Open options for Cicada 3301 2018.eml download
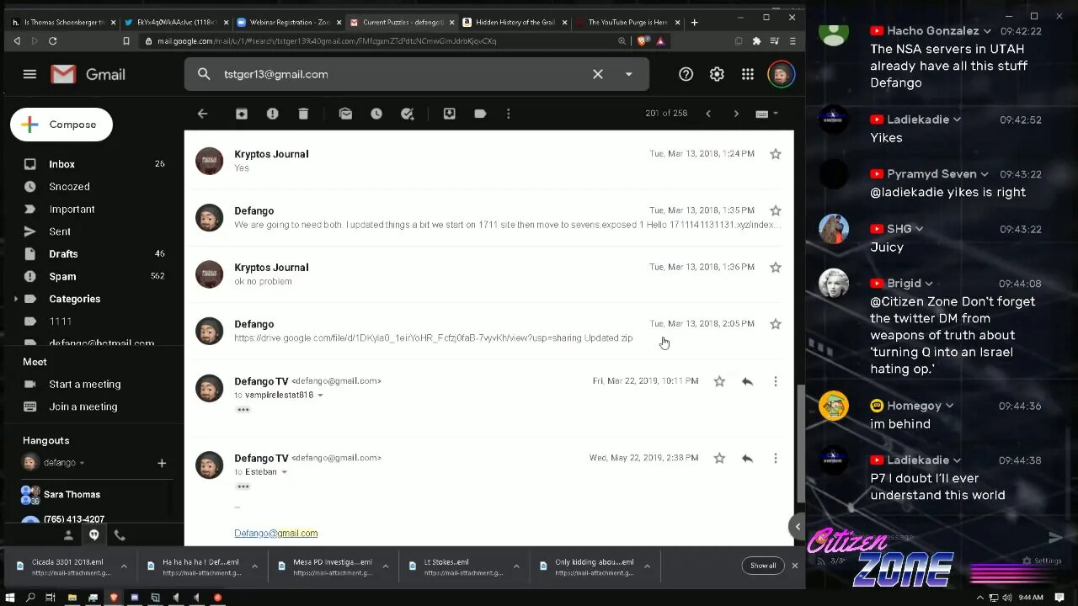The image size is (1078, 606). pos(124,566)
